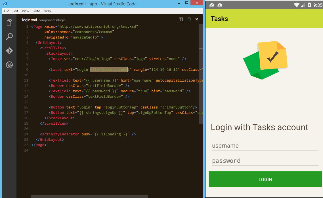
Task: Click the 'primaryButton' cssClass value
Action: 176,107
